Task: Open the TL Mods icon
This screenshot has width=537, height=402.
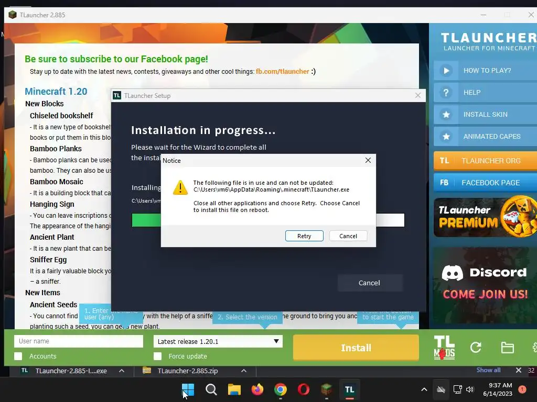Action: (444, 348)
